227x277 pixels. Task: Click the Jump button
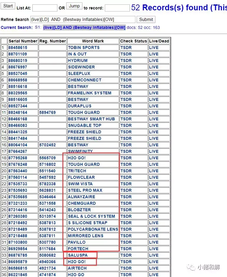point(74,6)
